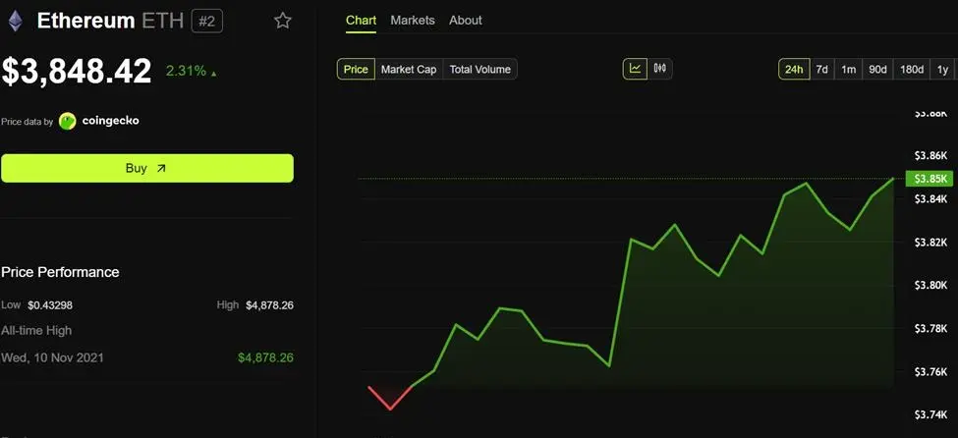958x438 pixels.
Task: Click the 2.31% change value
Action: (x=186, y=72)
